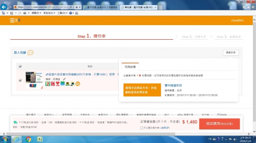This screenshot has width=256, height=143.
Task: Click the Hi-Life heart shipping icon
Action: pyautogui.click(x=58, y=84)
